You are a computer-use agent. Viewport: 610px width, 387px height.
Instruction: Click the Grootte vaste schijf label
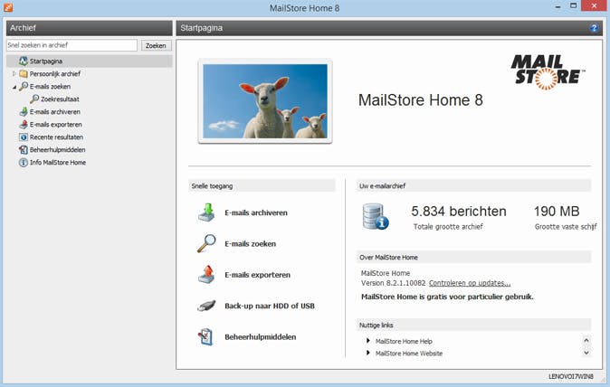point(566,227)
